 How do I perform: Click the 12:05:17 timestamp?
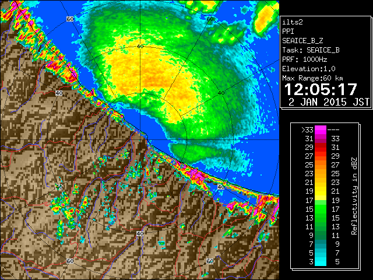tap(321, 89)
